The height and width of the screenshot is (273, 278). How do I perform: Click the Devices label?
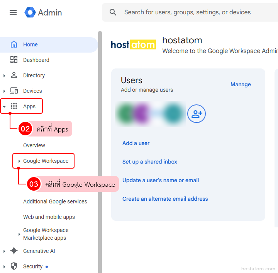32,91
